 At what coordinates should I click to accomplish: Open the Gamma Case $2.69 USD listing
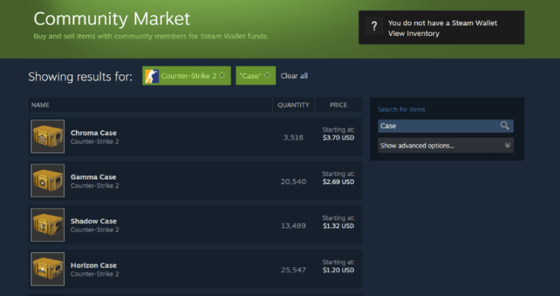(x=195, y=180)
